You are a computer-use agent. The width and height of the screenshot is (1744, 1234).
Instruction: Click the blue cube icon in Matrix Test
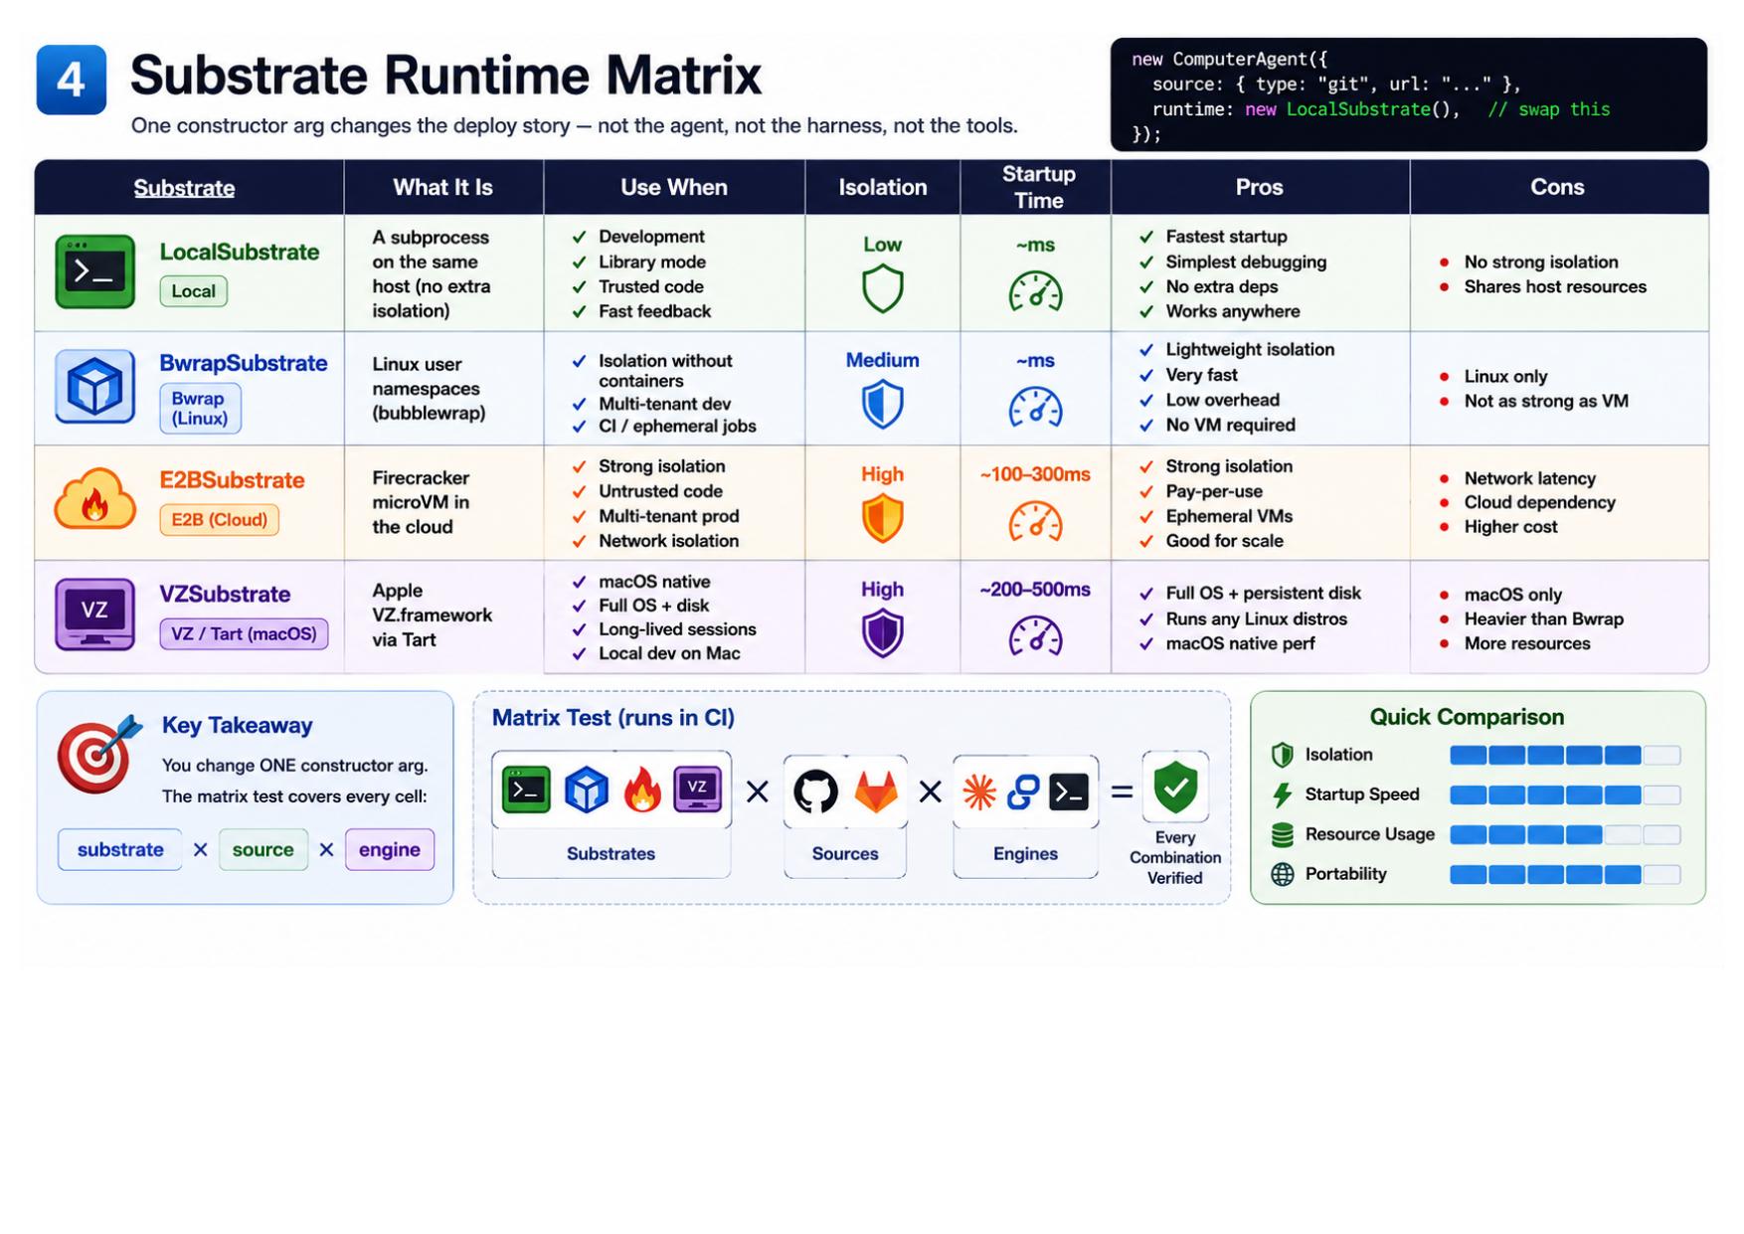[x=586, y=791]
